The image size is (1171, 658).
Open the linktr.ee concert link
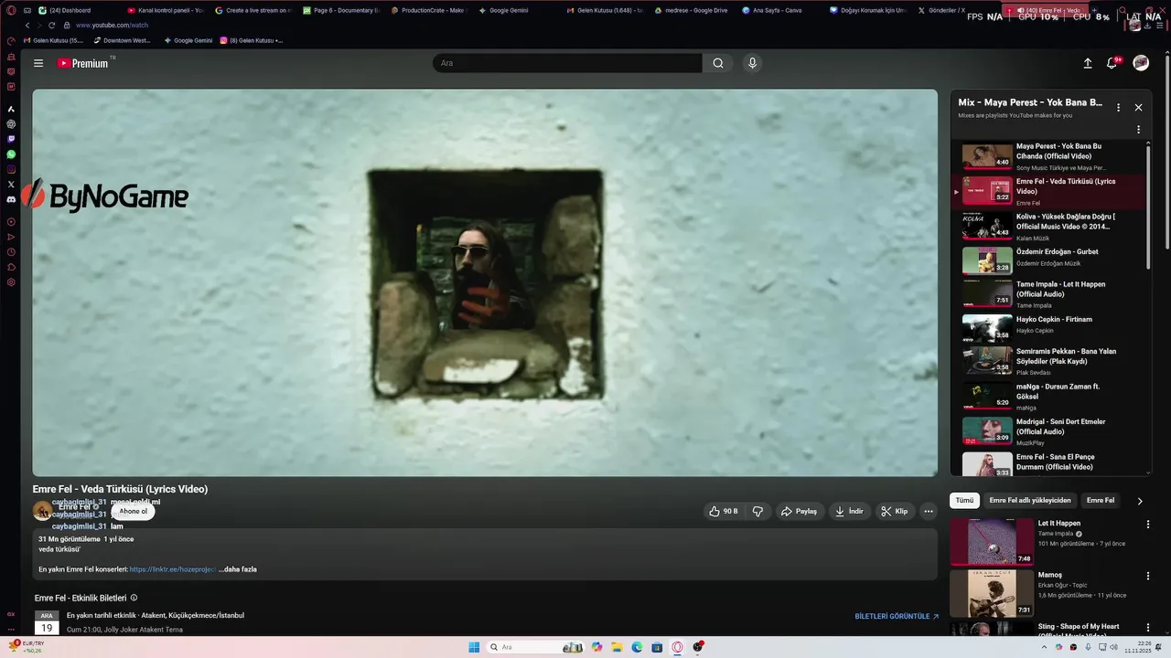pyautogui.click(x=173, y=569)
